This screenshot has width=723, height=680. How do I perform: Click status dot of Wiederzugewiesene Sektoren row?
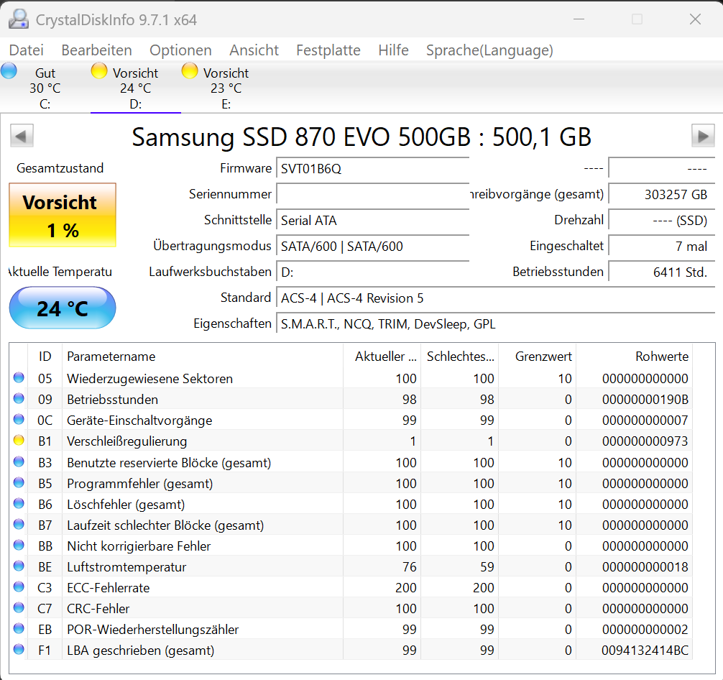click(x=19, y=377)
